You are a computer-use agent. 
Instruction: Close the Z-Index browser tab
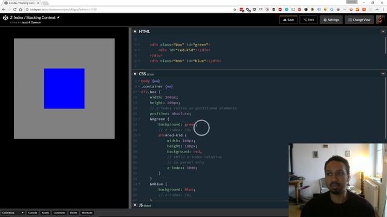point(38,3)
